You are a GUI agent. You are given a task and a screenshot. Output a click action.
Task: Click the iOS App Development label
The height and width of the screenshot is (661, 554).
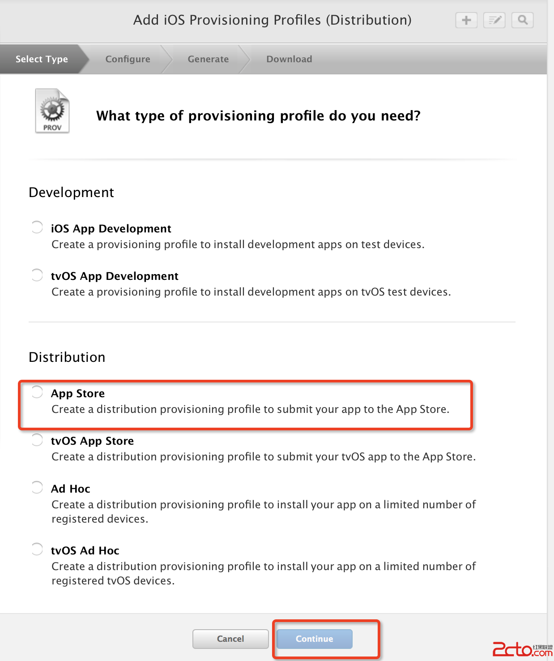(111, 229)
